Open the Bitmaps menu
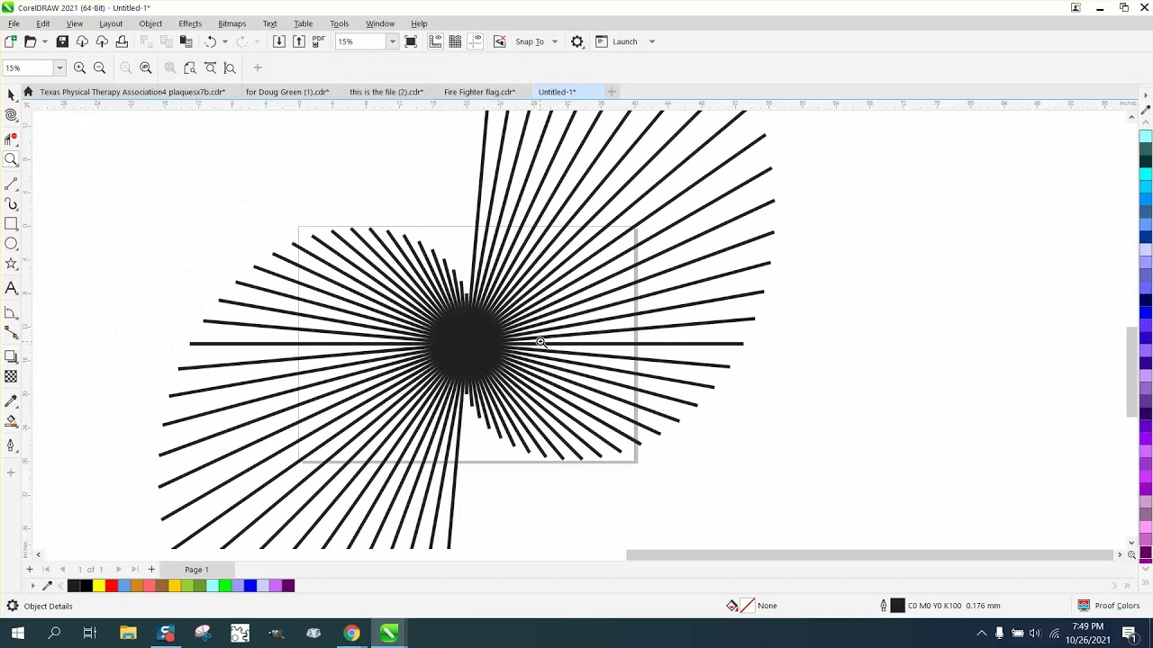 tap(232, 23)
